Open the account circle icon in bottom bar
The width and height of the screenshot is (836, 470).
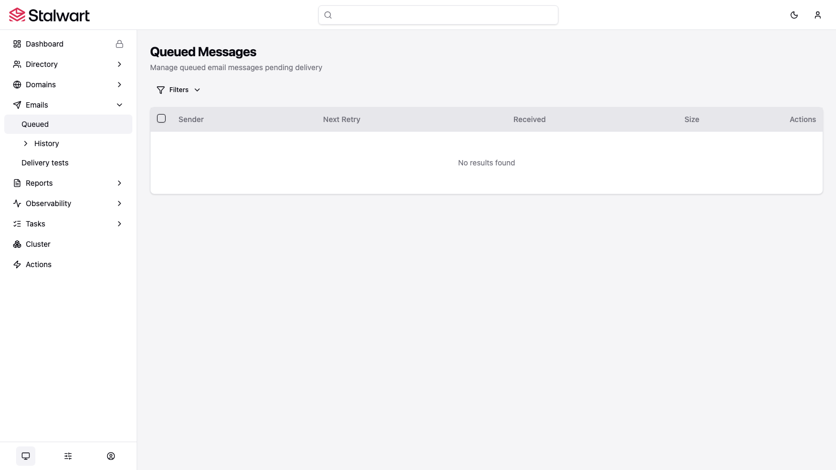point(111,456)
